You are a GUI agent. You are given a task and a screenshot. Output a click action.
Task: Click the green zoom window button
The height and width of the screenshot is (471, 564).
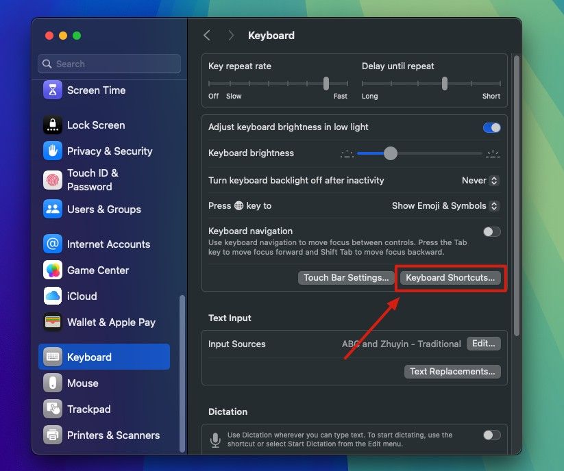77,36
